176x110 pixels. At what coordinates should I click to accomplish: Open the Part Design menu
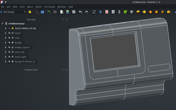pyautogui.click(x=50, y=7)
